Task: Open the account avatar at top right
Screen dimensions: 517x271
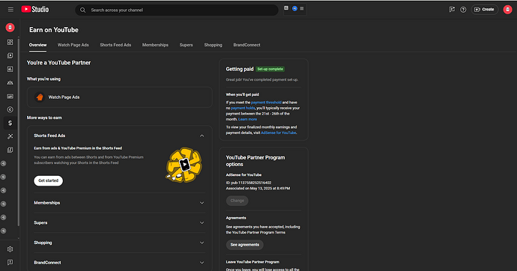Action: click(507, 10)
